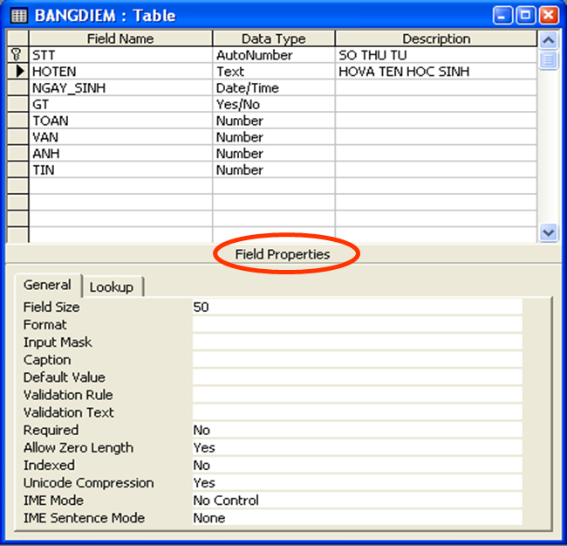Image resolution: width=567 pixels, height=546 pixels.
Task: Click the scroll down arrow of the field grid
Action: pos(549,232)
